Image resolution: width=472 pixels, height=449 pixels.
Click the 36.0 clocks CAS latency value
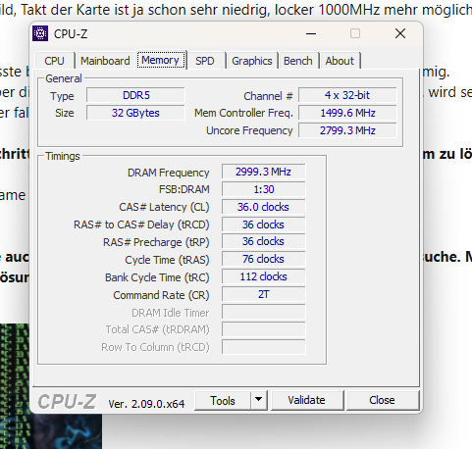pyautogui.click(x=264, y=207)
